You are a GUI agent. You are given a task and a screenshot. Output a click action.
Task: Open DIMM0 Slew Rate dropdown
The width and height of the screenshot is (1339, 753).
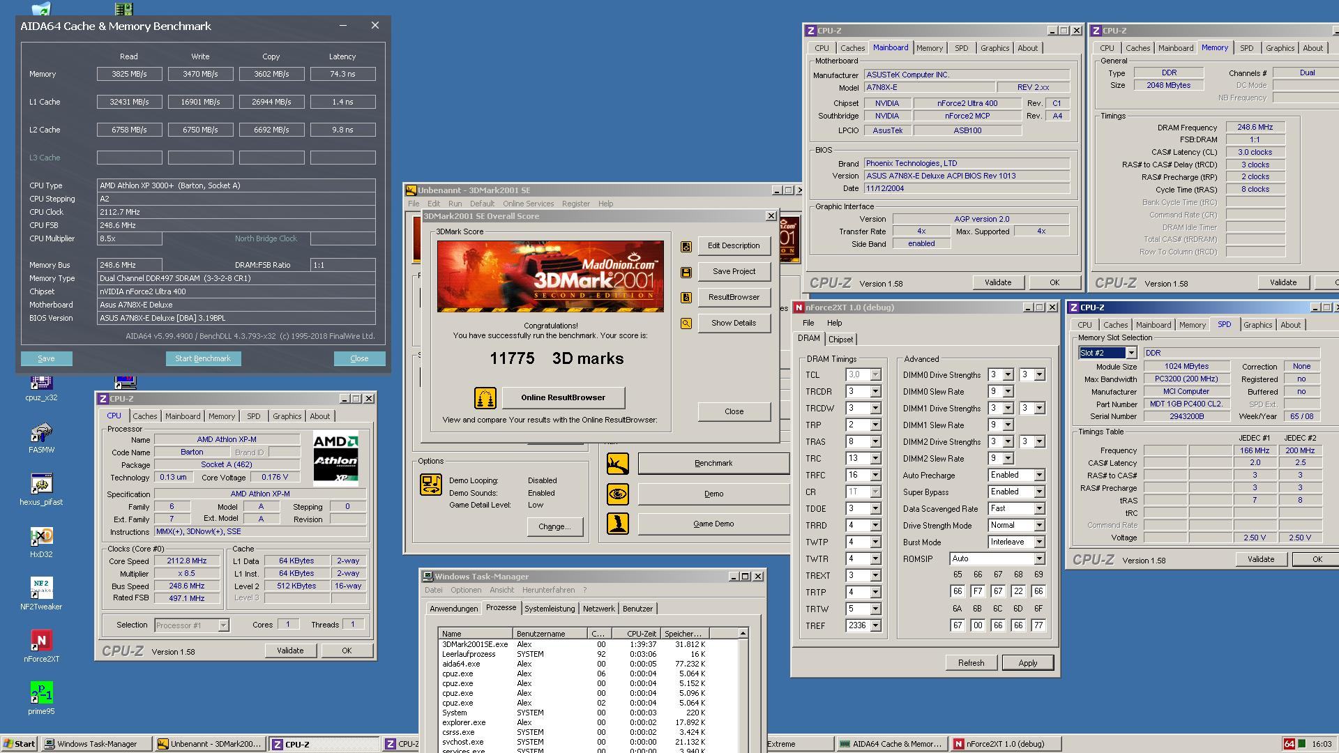click(1006, 392)
